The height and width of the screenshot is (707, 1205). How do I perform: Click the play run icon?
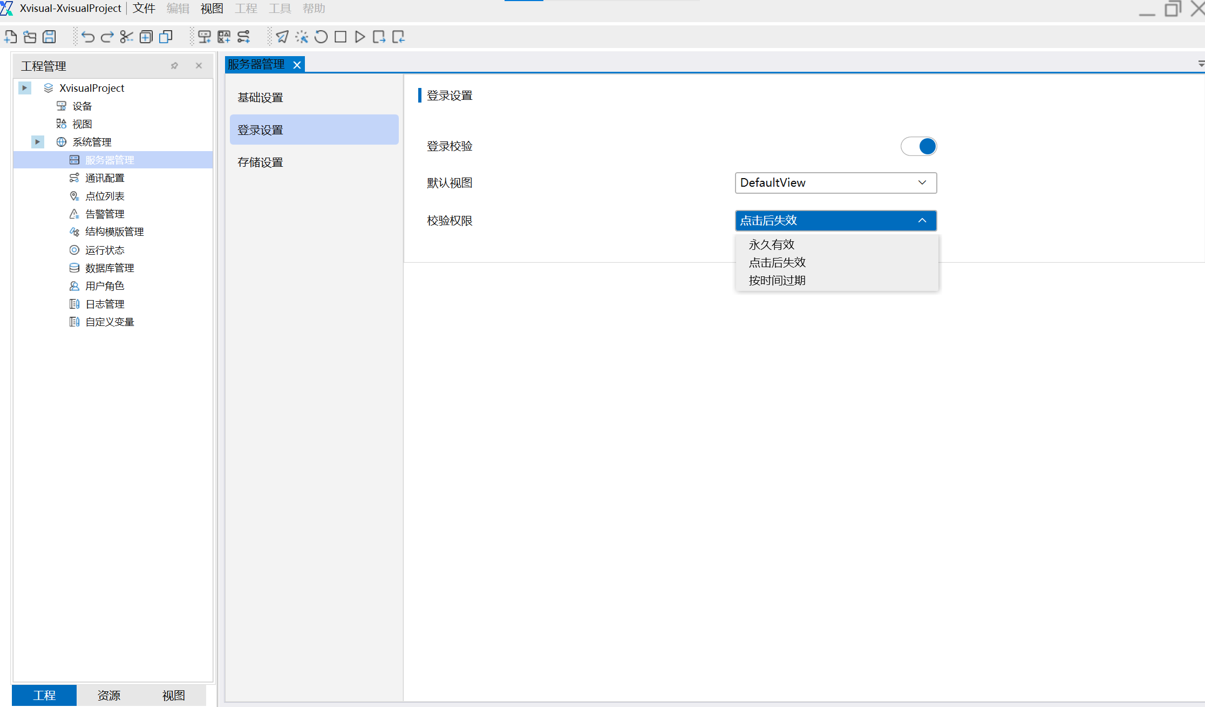click(x=359, y=37)
